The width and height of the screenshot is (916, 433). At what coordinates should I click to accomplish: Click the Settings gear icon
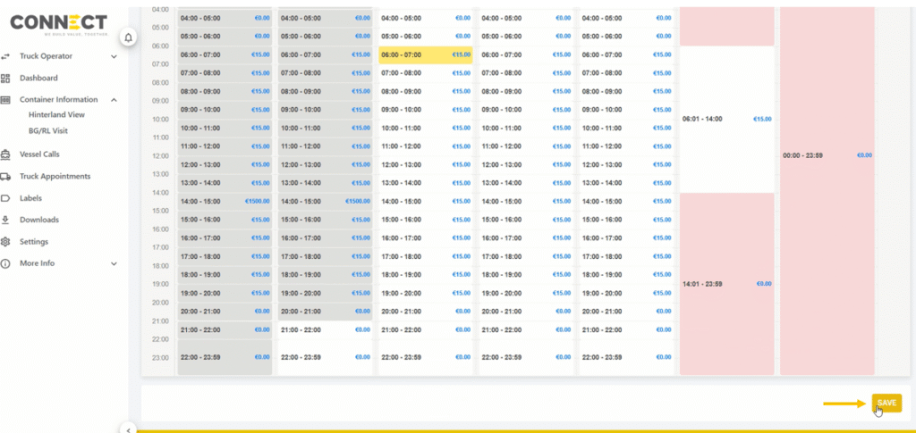[6, 242]
